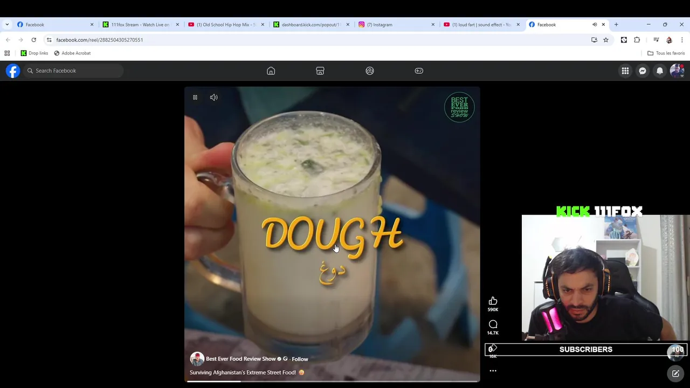View site information icon in address bar
This screenshot has width=690, height=388.
pyautogui.click(x=49, y=40)
